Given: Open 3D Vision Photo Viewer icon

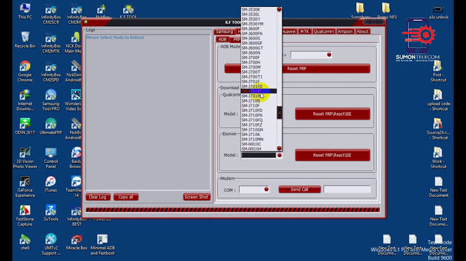Looking at the screenshot, I should 25,158.
